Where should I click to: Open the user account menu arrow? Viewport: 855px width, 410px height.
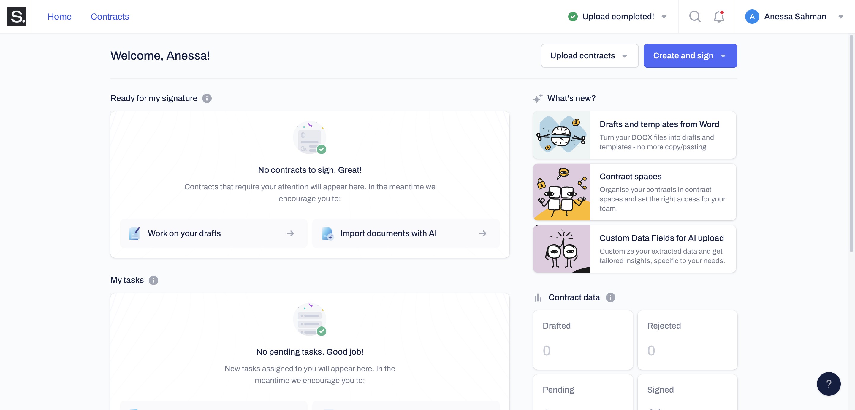(x=840, y=17)
